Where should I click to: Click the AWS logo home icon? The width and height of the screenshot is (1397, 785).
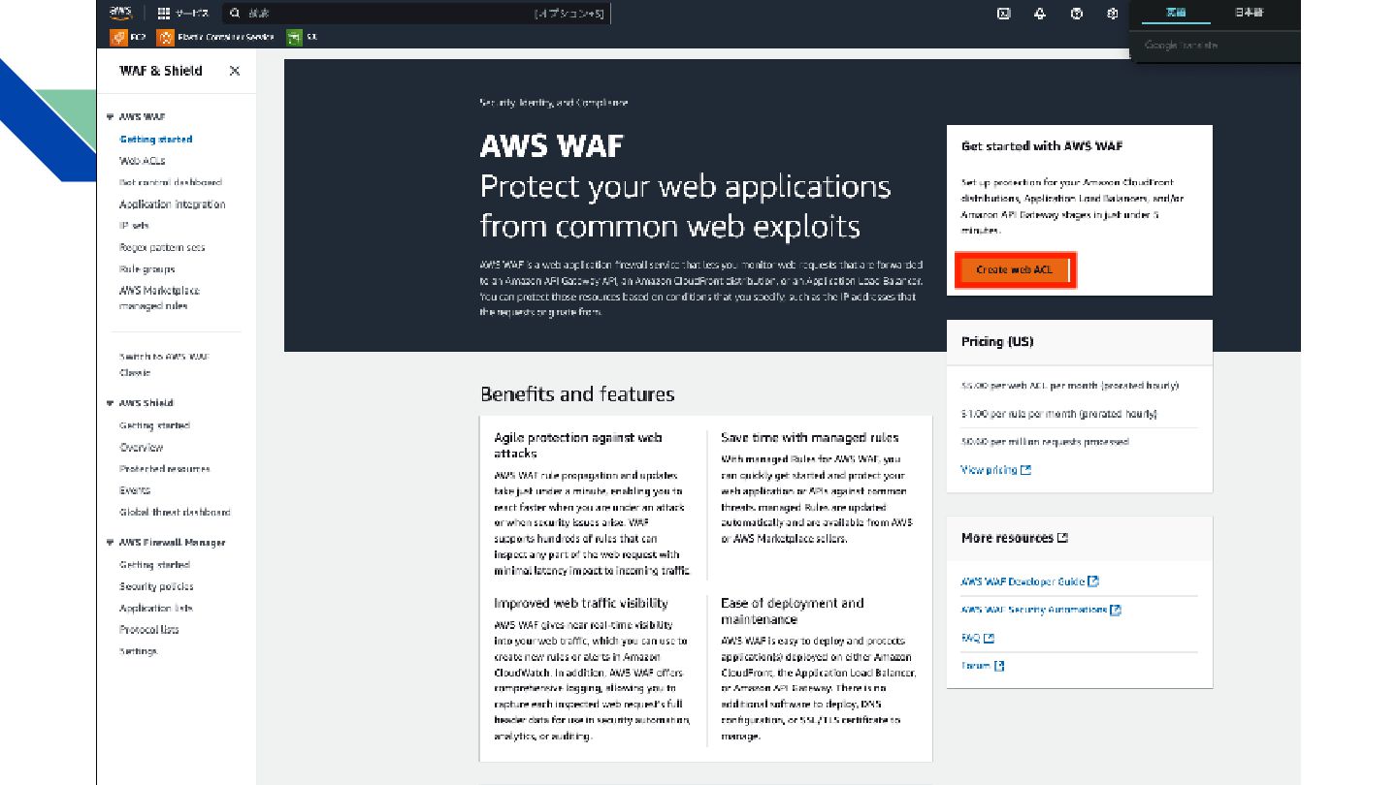point(120,13)
